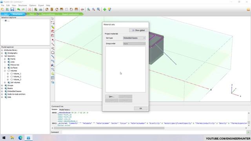Click the New project toolbar icon

click(x=3, y=9)
